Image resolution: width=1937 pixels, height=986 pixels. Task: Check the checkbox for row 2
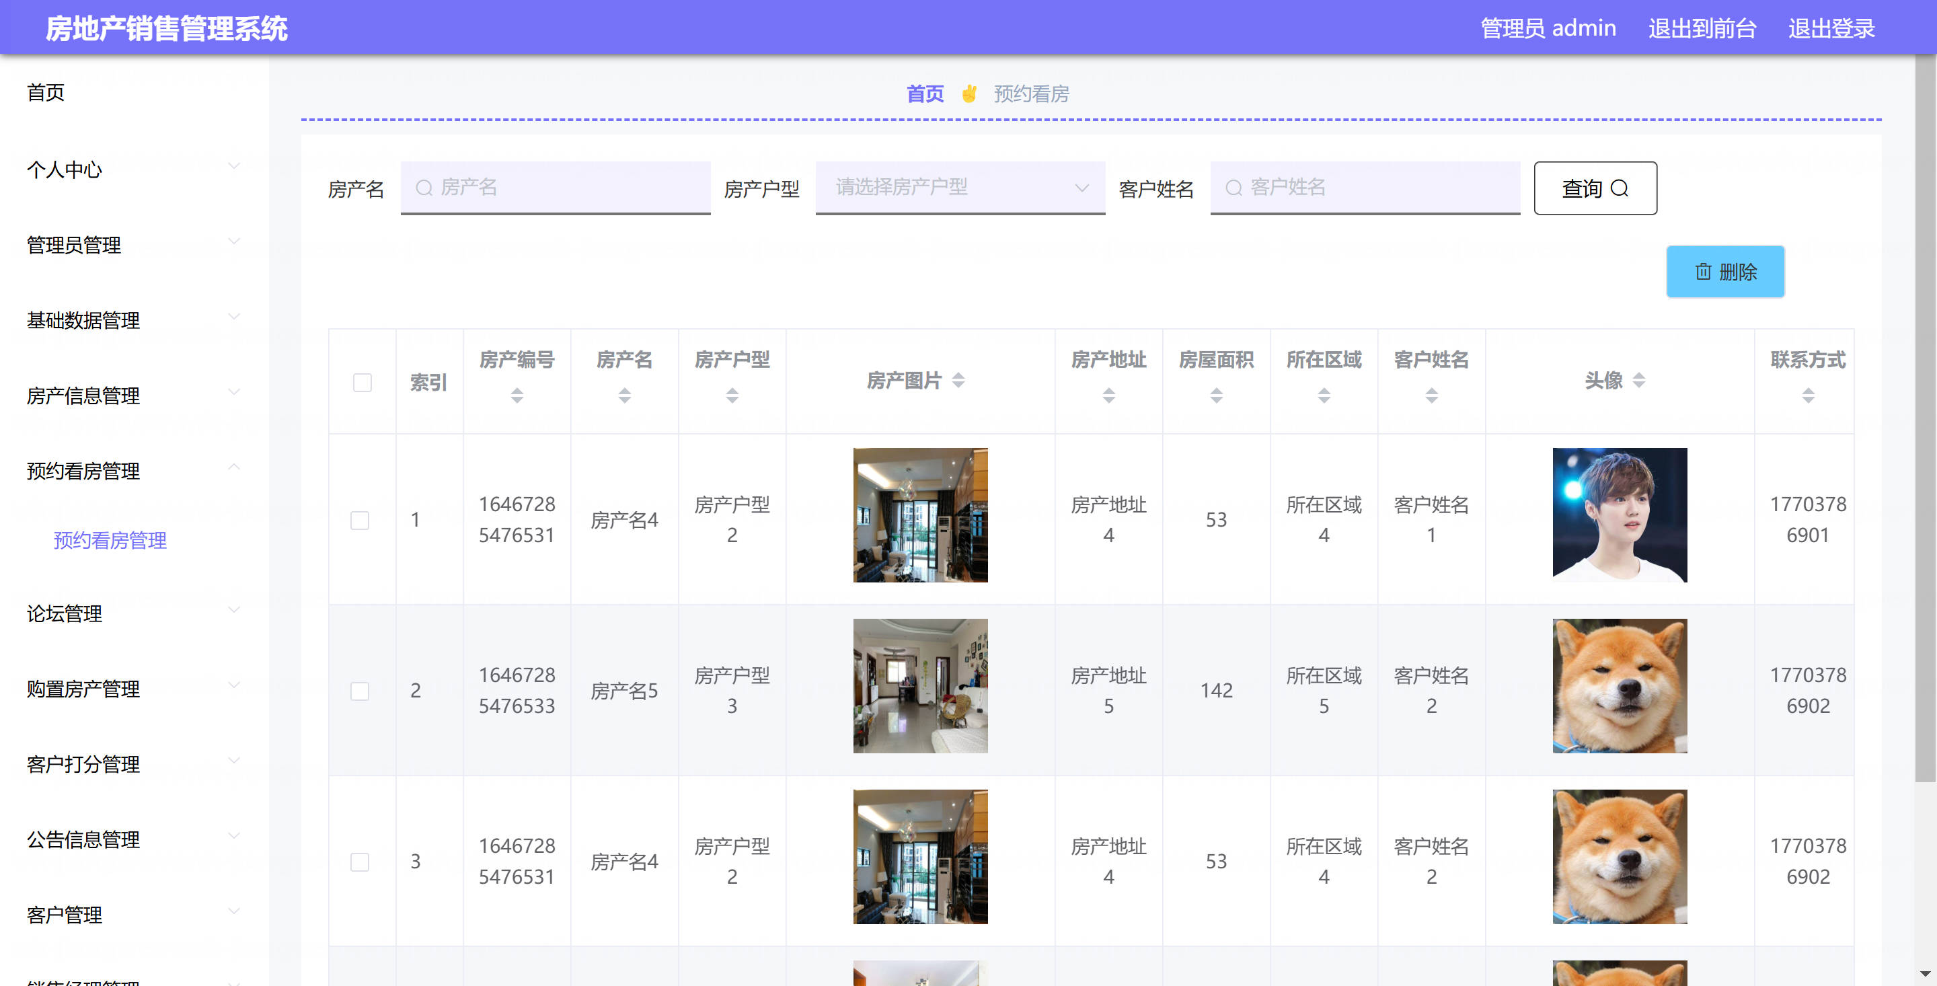[x=360, y=691]
